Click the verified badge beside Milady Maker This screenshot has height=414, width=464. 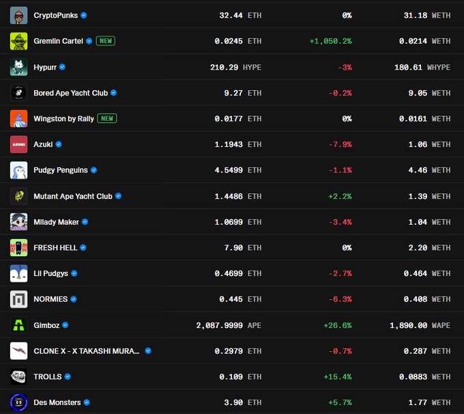tap(85, 221)
